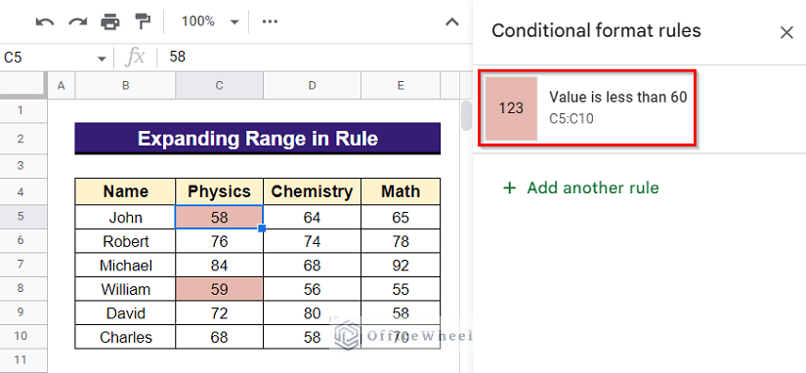806x373 pixels.
Task: Click the 123 pink format preview swatch
Action: [x=512, y=108]
